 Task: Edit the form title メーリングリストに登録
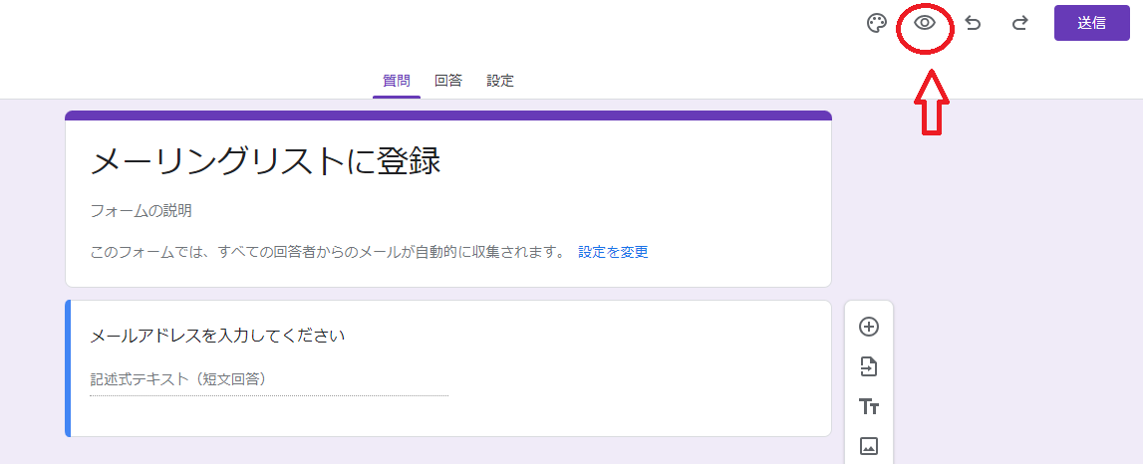(x=265, y=162)
